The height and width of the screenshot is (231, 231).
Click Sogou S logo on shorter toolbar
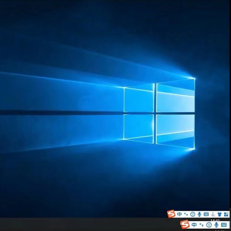click(185, 225)
